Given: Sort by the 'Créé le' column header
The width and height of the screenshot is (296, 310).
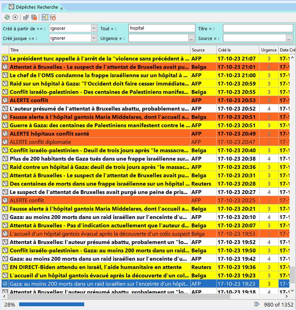Looking at the screenshot, I should click(237, 50).
